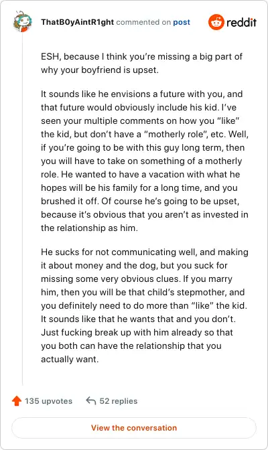Follow the blue "post" link
The image size is (268, 450).
182,22
